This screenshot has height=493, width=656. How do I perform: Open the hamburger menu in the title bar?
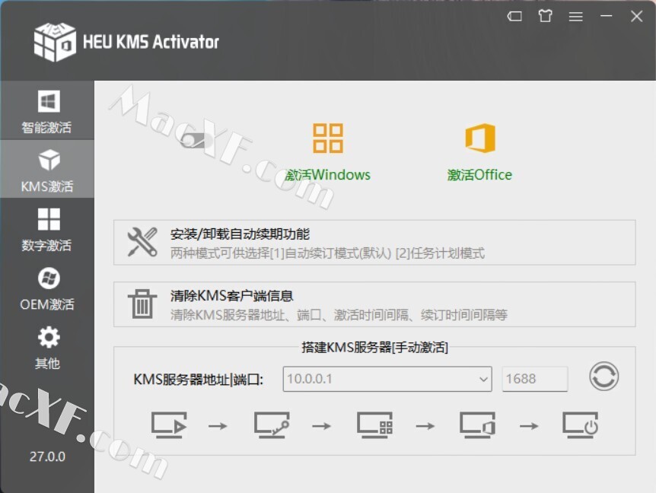coord(576,16)
